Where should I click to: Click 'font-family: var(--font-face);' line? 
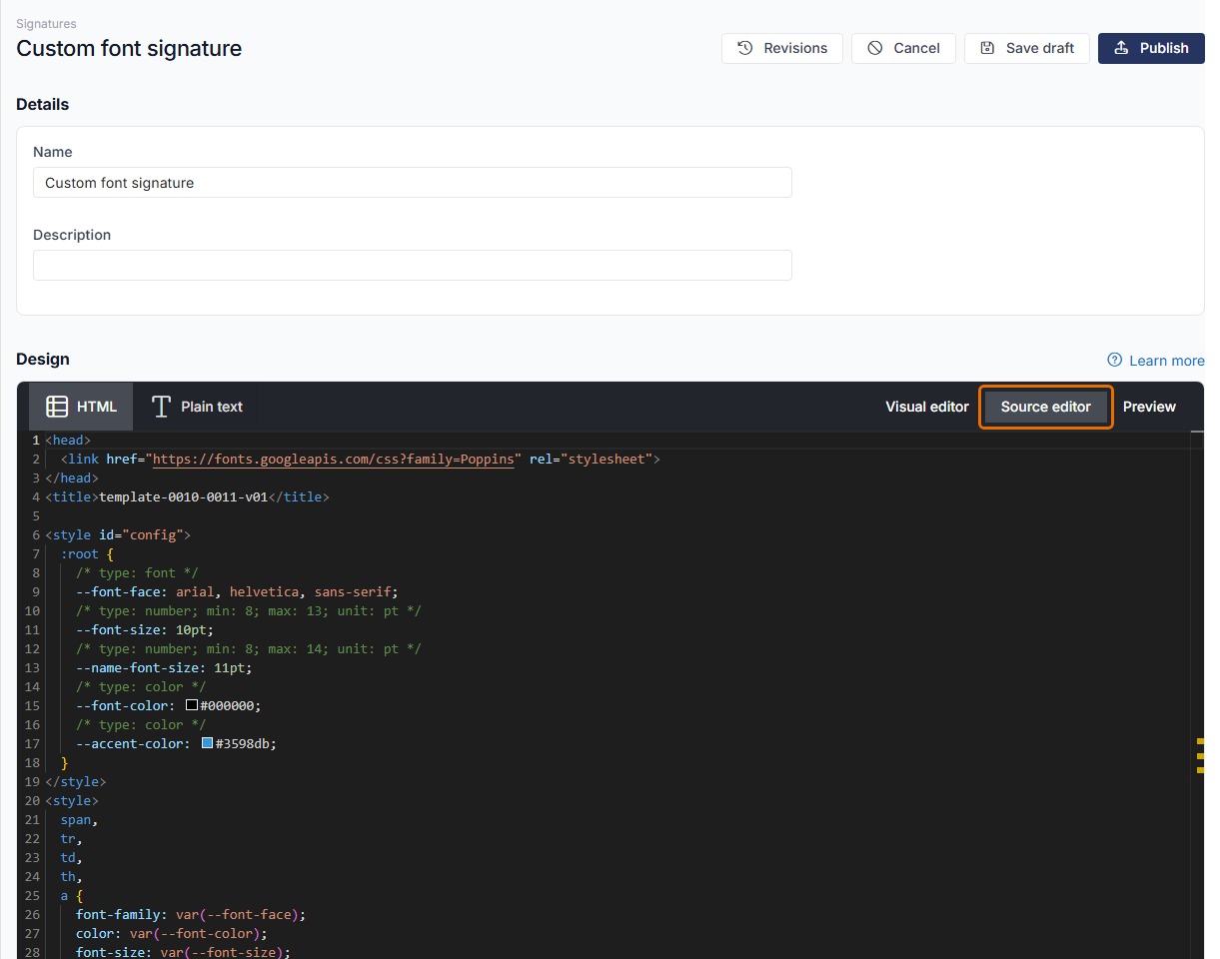(191, 915)
